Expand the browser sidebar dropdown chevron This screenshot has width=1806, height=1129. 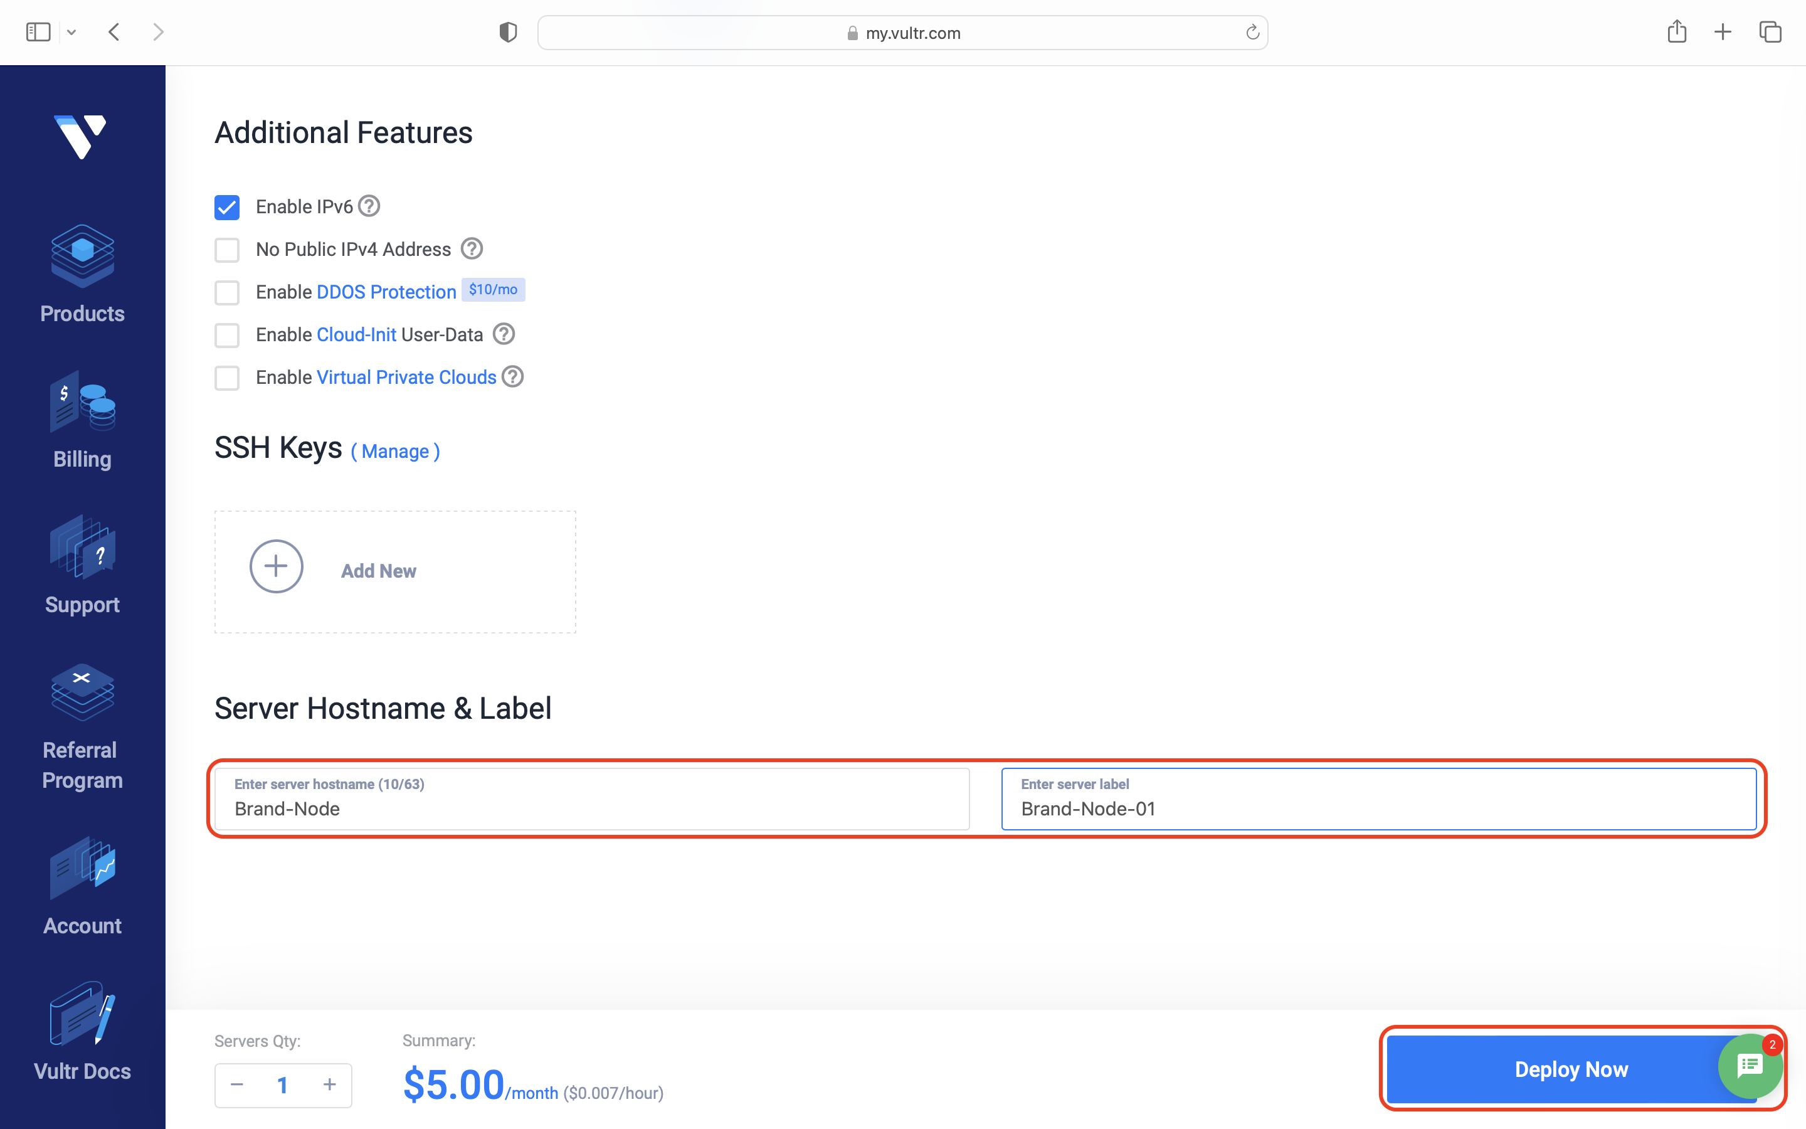click(71, 32)
